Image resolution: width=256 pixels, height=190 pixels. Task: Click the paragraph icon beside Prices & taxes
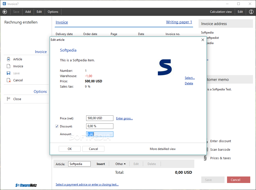[x=205, y=158]
